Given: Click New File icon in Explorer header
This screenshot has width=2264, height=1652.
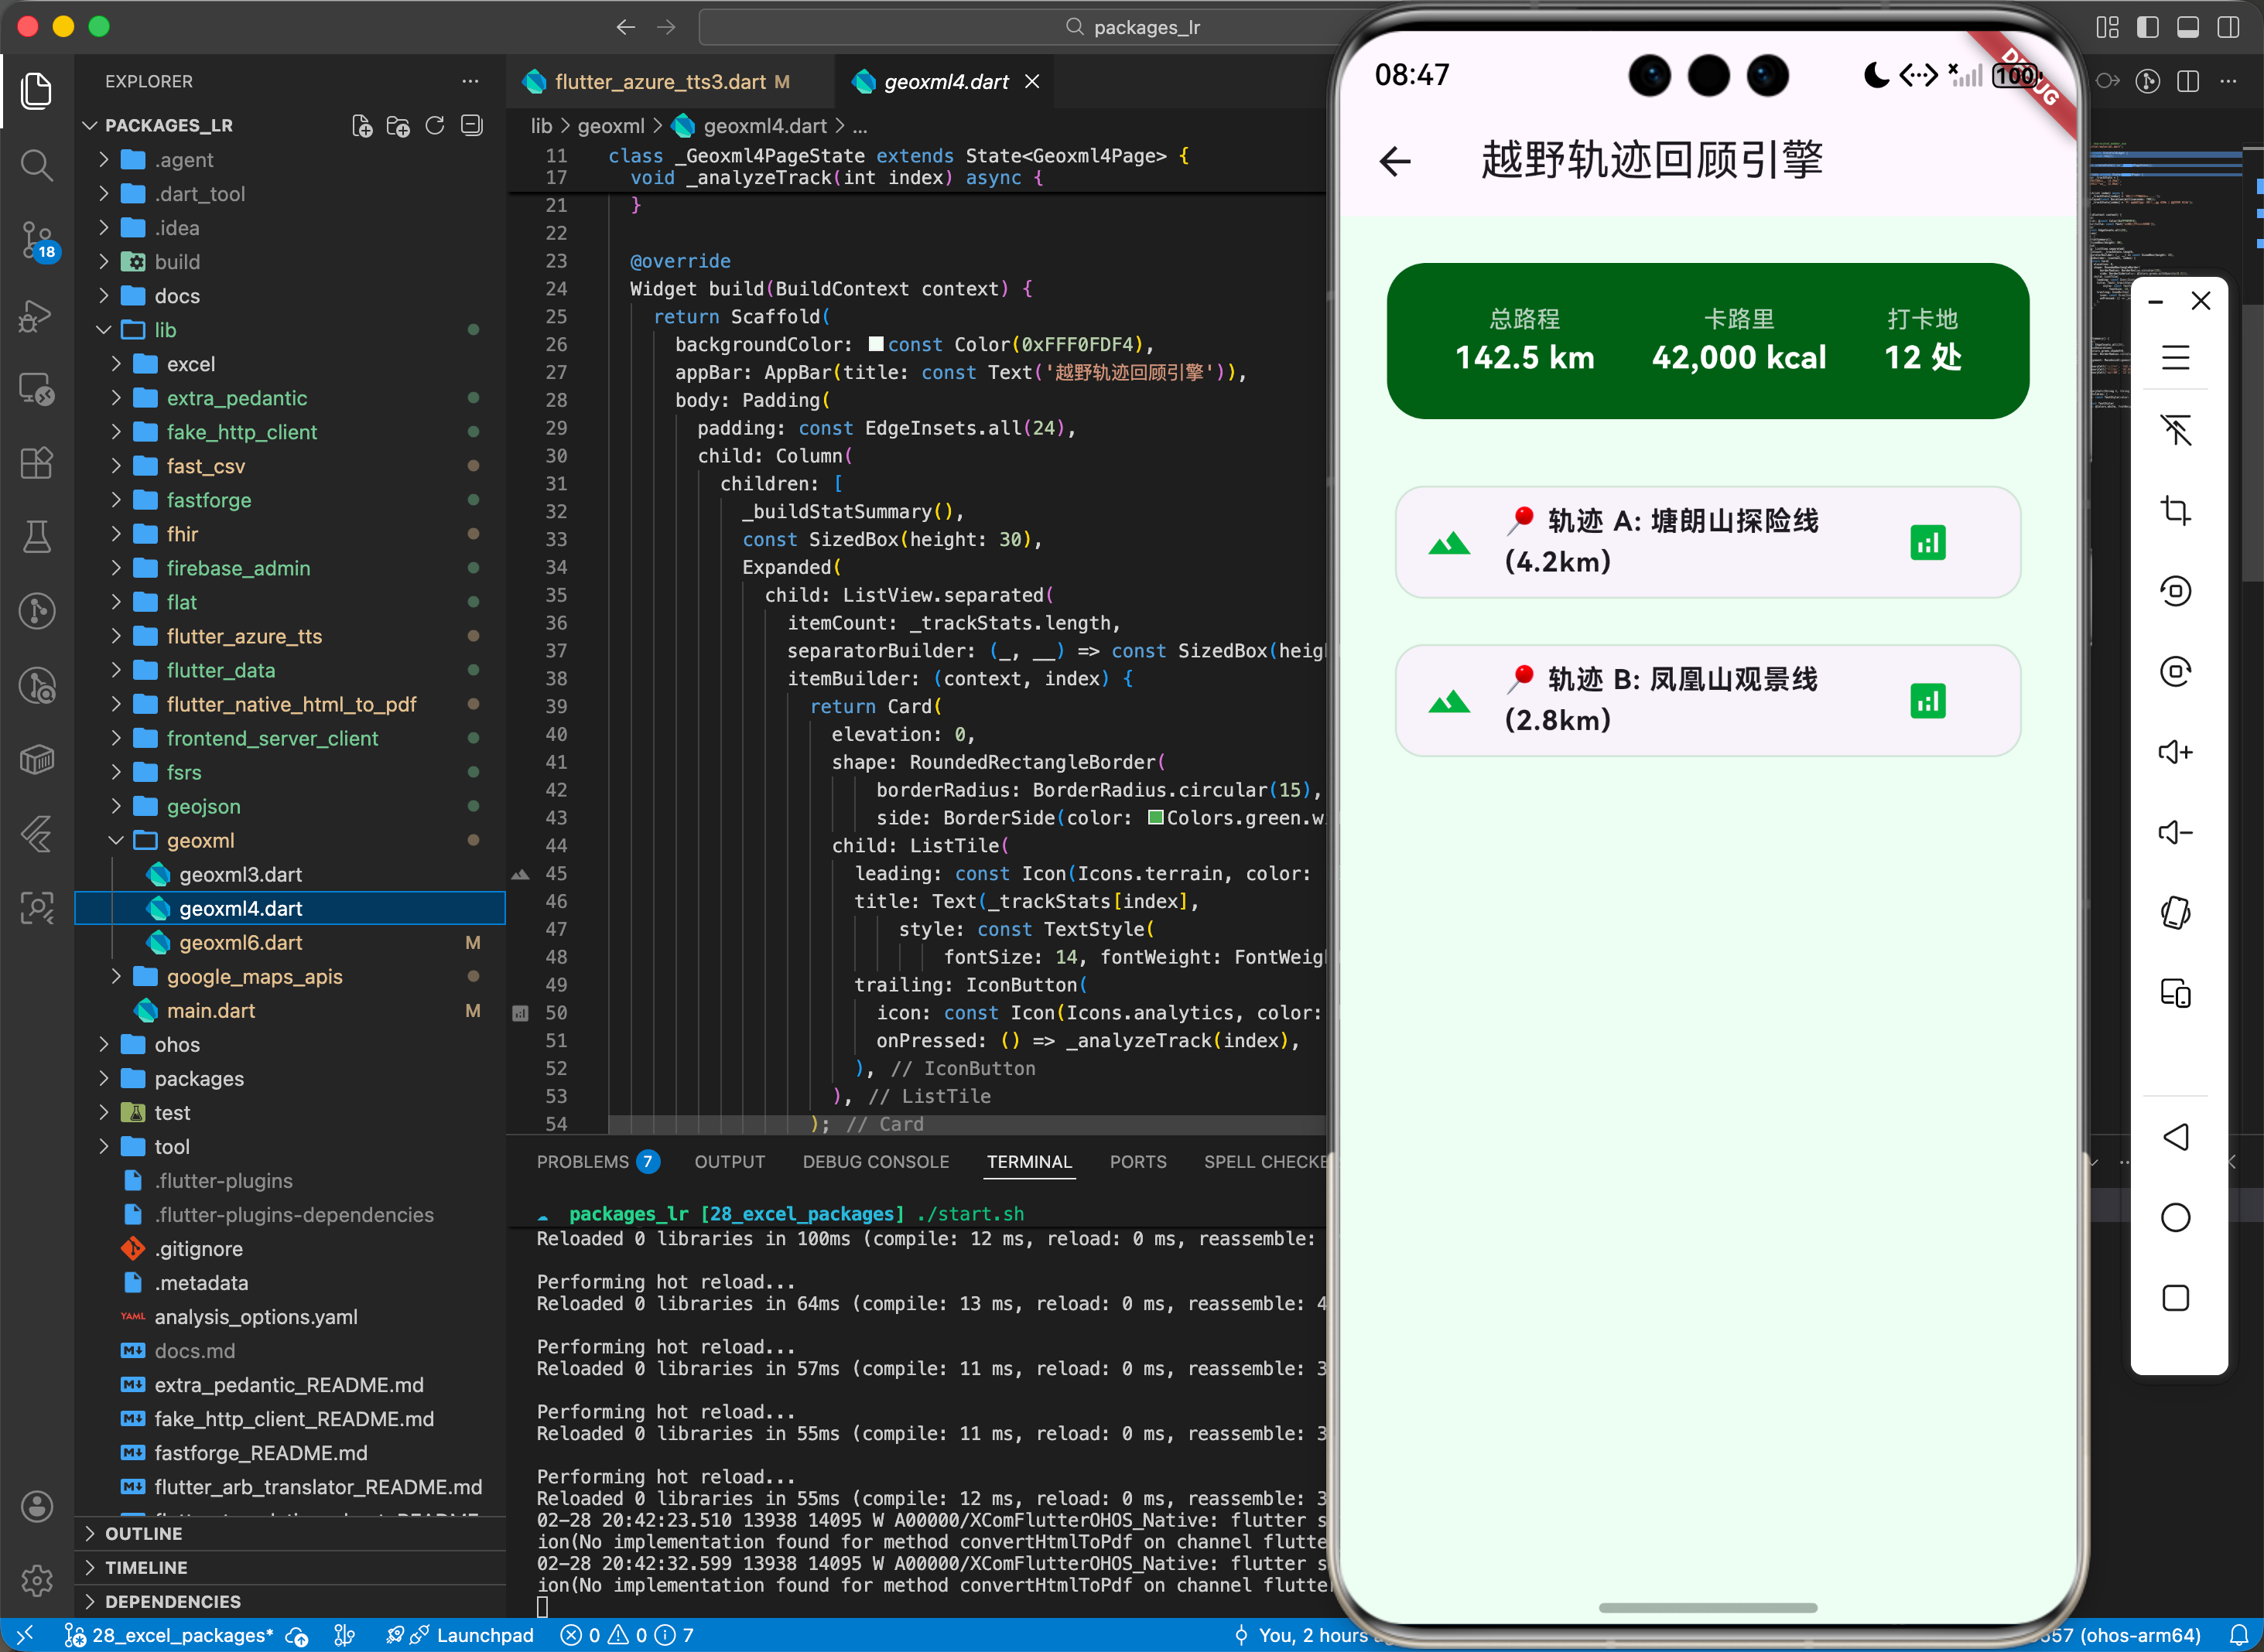Looking at the screenshot, I should [x=362, y=126].
